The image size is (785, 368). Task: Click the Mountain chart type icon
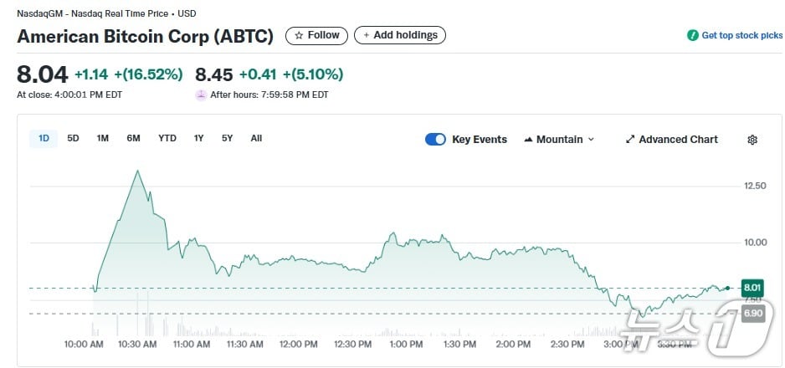(x=528, y=140)
